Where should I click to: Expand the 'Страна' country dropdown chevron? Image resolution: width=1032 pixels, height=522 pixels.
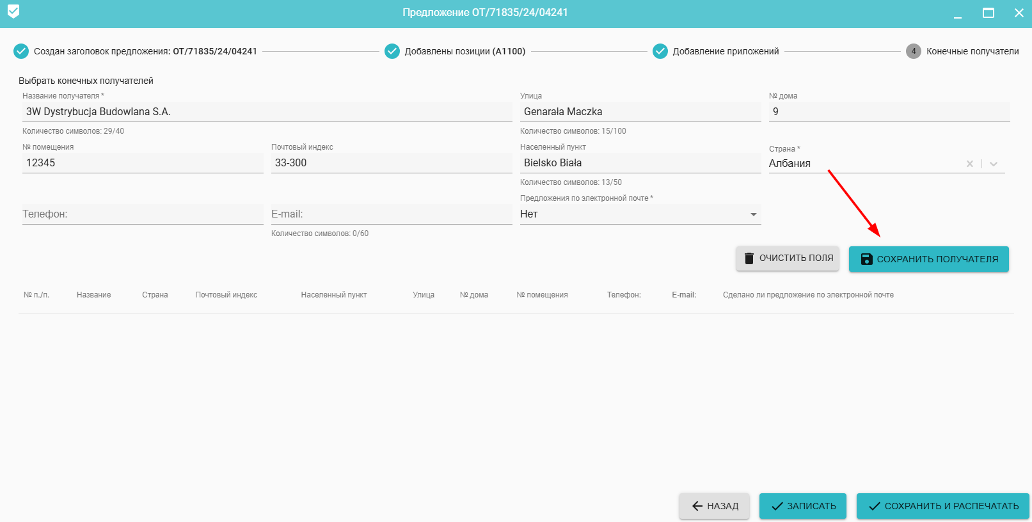(x=994, y=164)
